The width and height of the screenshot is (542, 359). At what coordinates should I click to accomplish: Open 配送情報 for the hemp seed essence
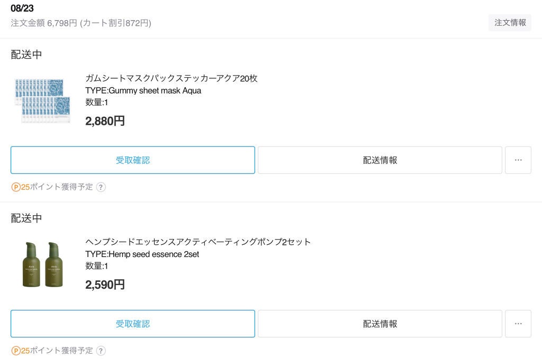379,324
